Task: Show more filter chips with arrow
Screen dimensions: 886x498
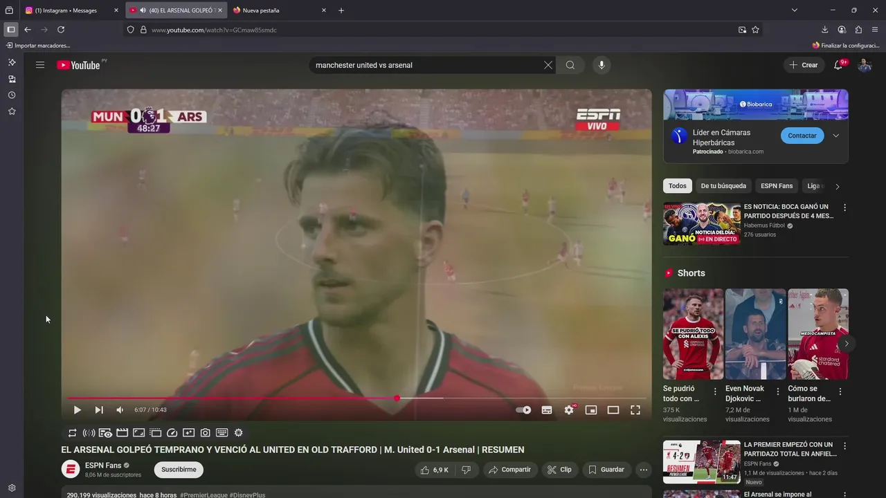Action: click(x=838, y=186)
